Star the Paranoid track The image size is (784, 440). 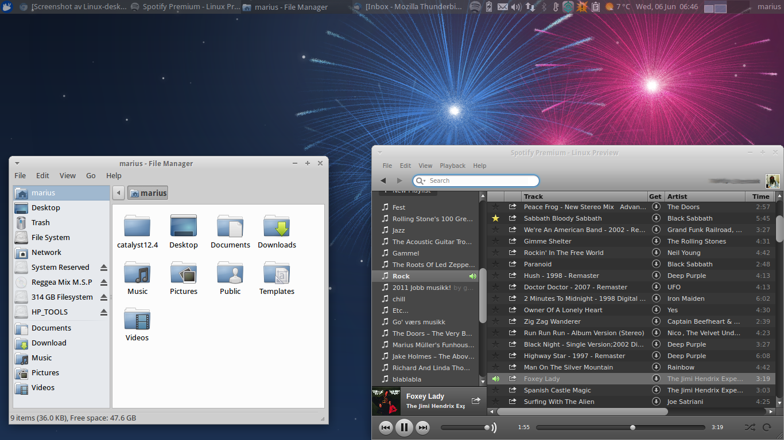point(495,264)
